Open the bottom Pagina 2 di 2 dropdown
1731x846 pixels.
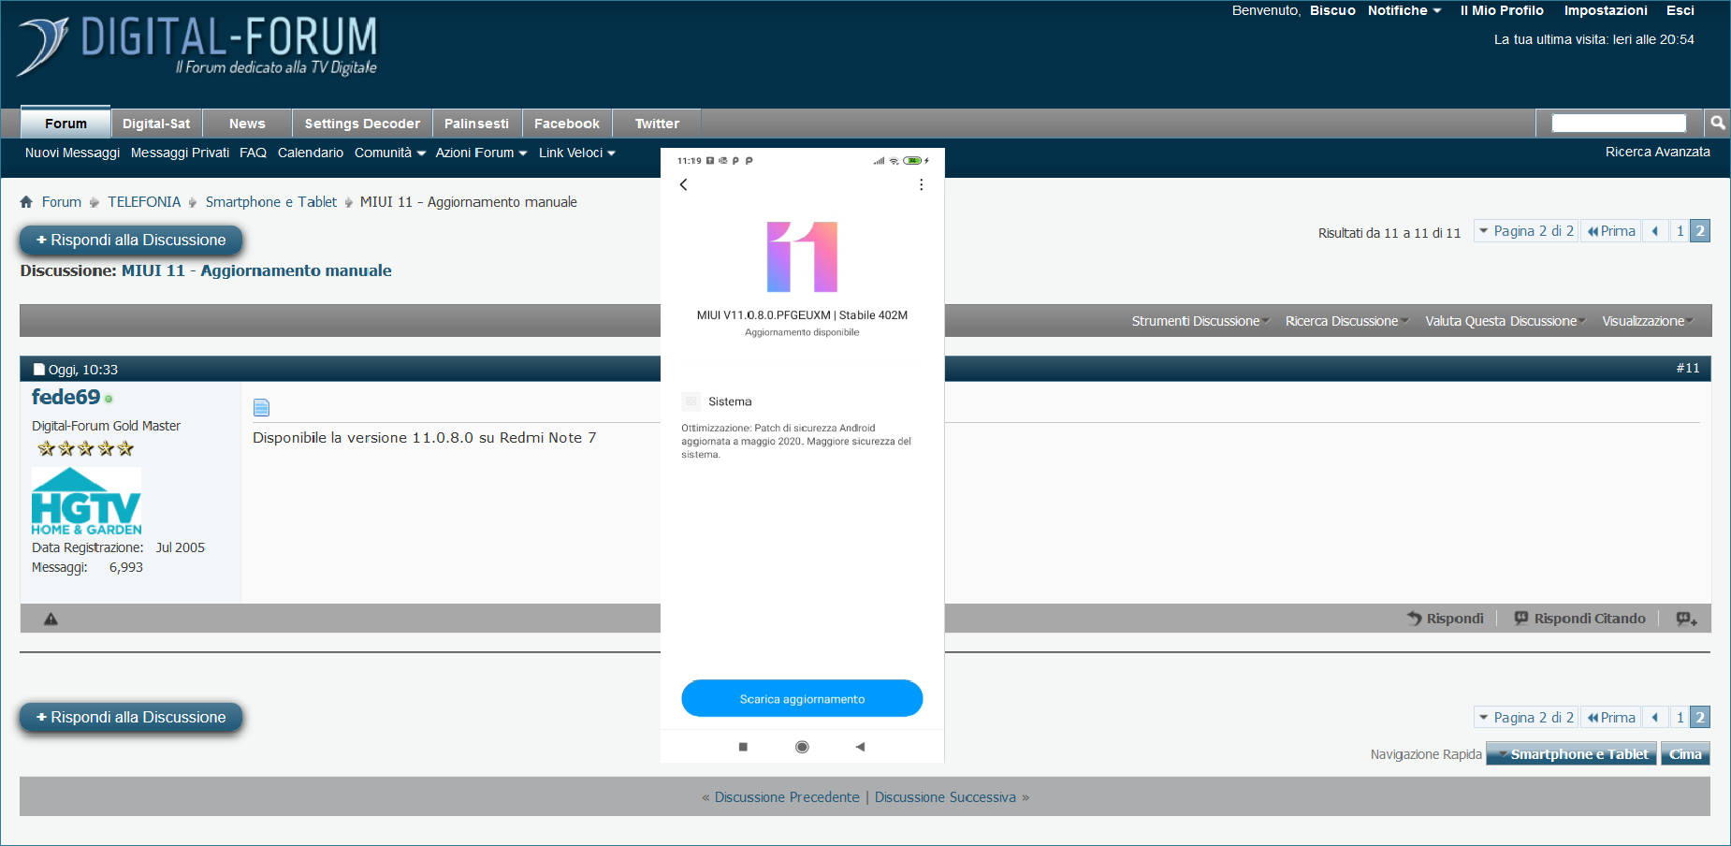(x=1526, y=718)
